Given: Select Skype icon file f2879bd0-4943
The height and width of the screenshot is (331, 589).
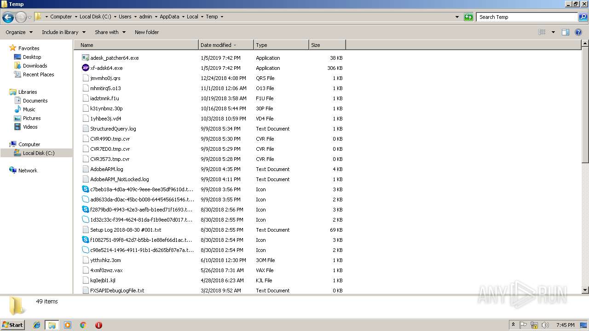Looking at the screenshot, I should (85, 210).
